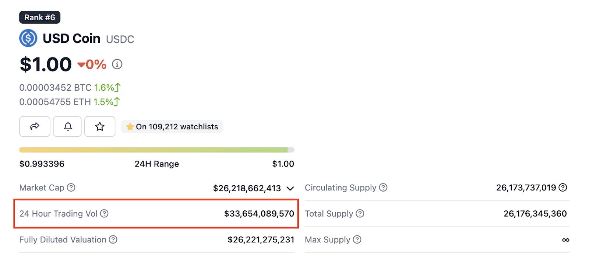589x266 pixels.
Task: Click $1.00 high value of 24H range
Action: 283,164
